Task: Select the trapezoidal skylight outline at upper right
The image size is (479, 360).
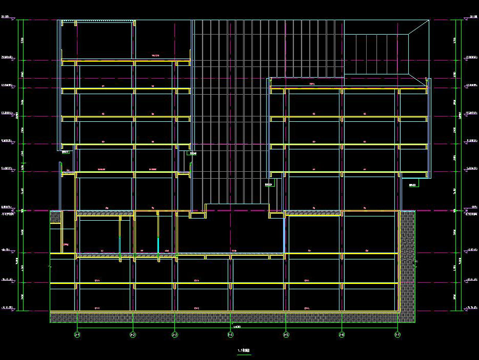Action: [x=386, y=53]
